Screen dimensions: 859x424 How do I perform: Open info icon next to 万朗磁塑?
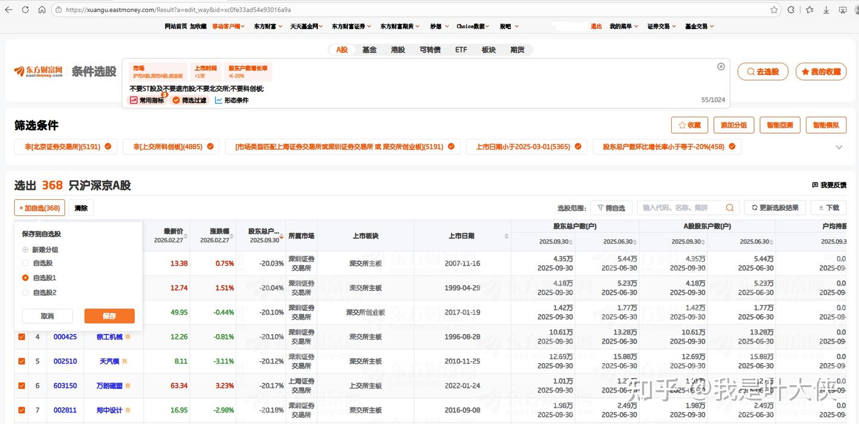pyautogui.click(x=127, y=386)
